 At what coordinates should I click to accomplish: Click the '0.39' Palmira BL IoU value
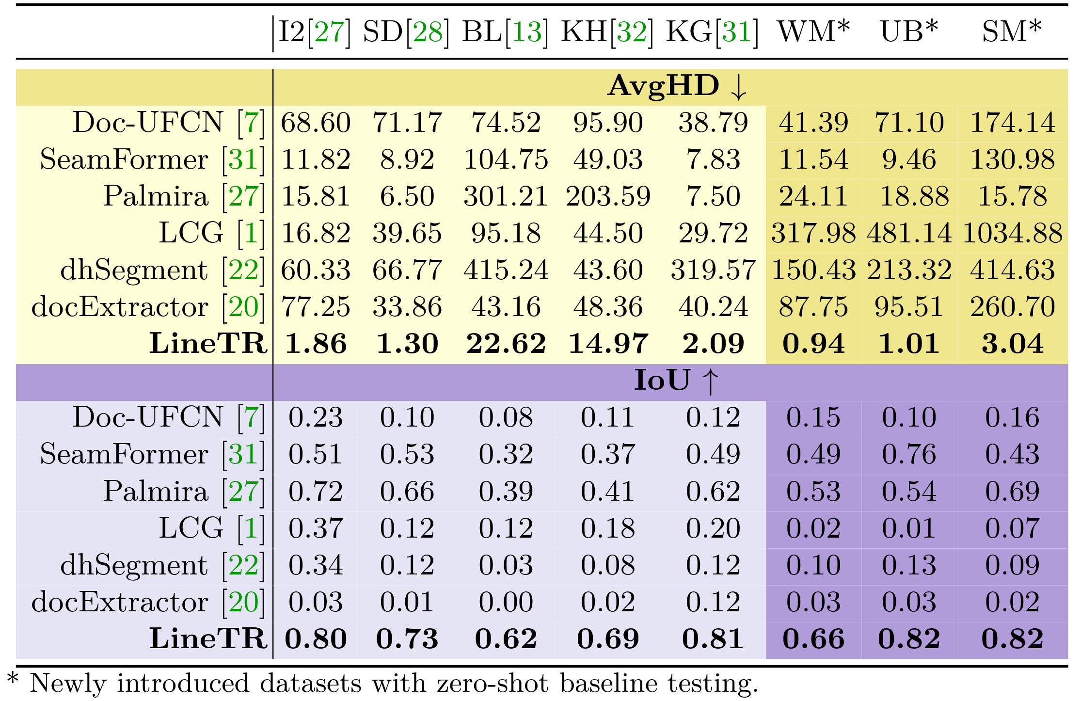point(506,492)
